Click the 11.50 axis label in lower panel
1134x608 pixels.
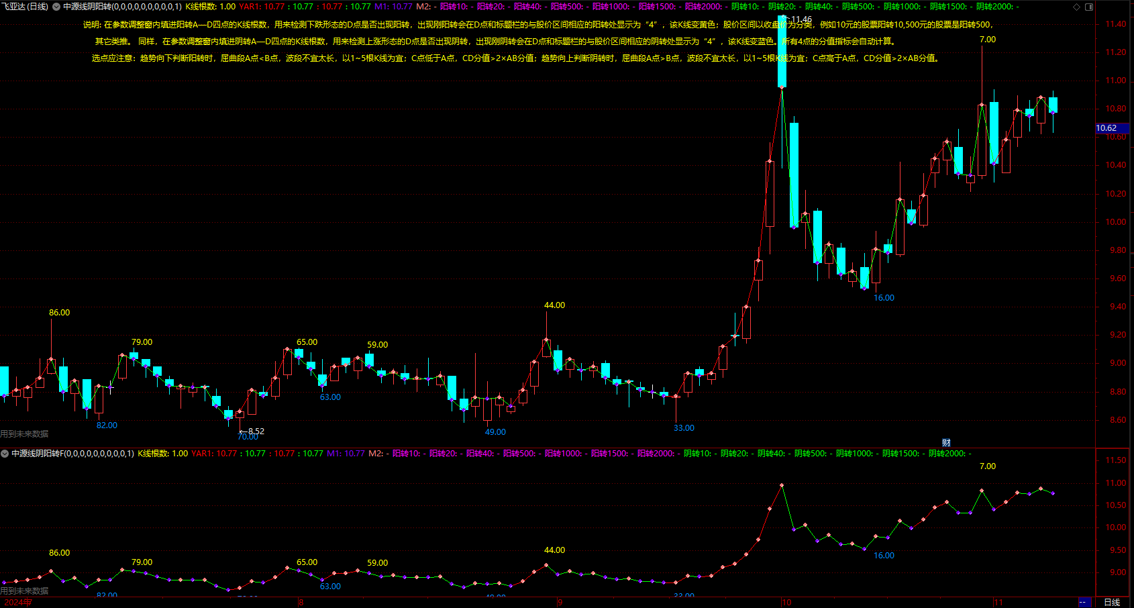[1116, 460]
